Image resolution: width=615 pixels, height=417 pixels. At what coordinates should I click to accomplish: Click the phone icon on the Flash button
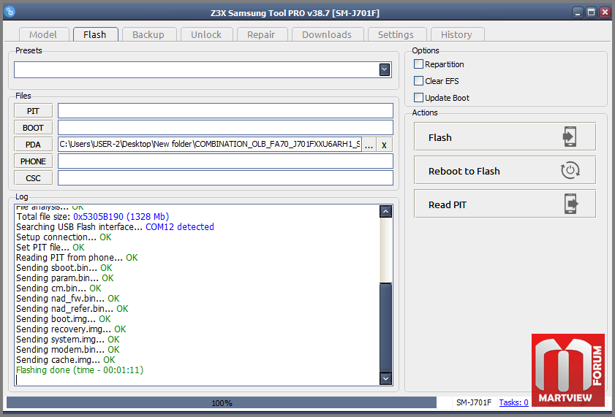coord(570,137)
